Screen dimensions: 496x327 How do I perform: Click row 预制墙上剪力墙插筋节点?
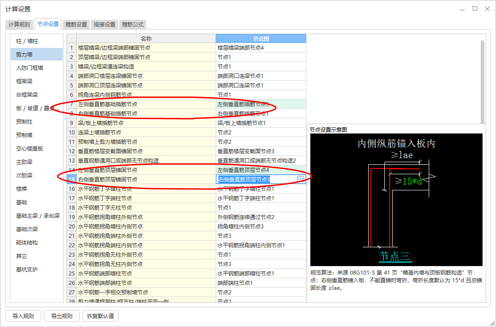click(x=146, y=142)
